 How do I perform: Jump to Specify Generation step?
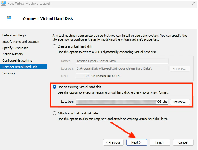(x=15, y=48)
